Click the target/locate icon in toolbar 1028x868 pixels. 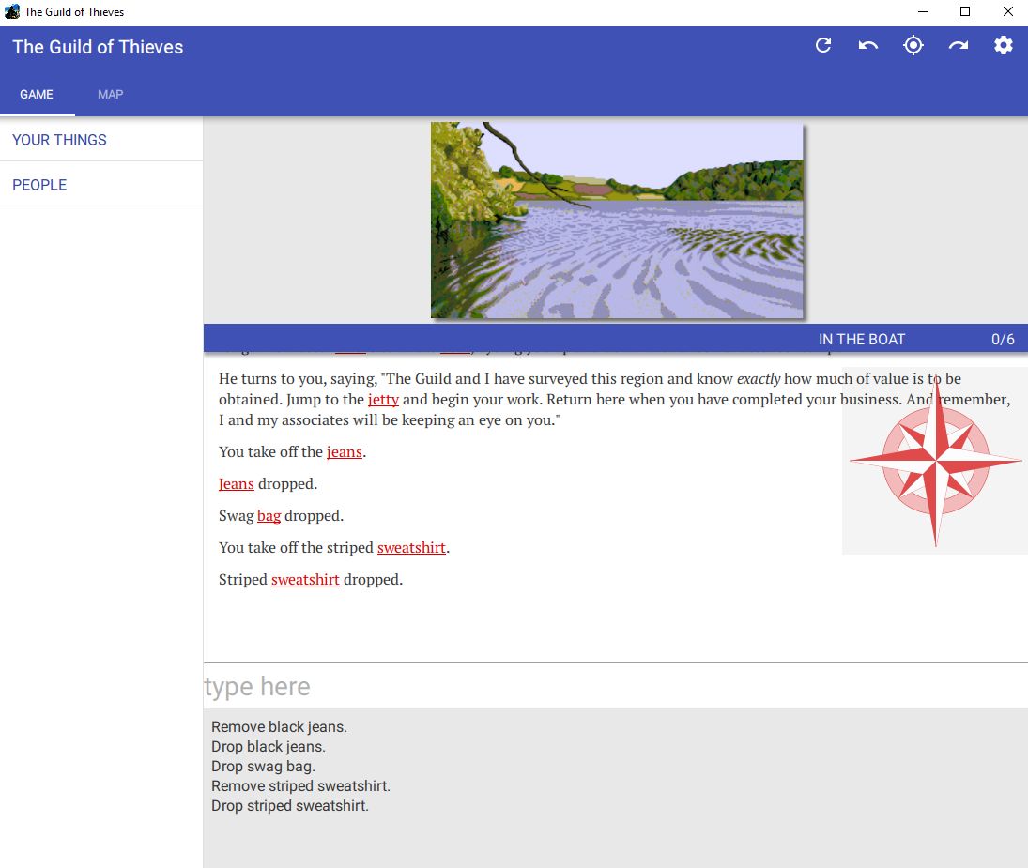pyautogui.click(x=913, y=45)
